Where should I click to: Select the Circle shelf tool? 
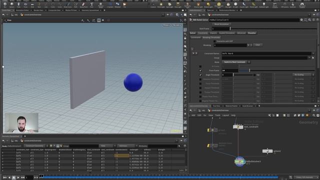[x=52, y=5]
